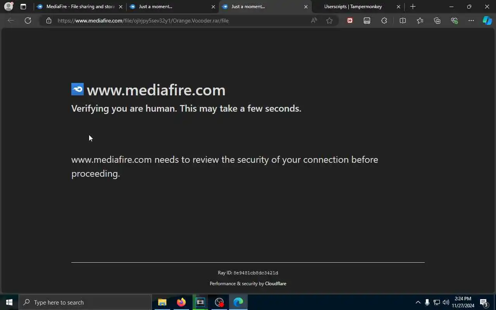The image size is (496, 310).
Task: Open Firefox from the taskbar
Action: pos(181,302)
